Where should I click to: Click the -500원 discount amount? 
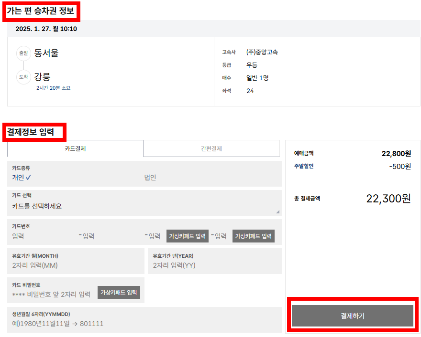pyautogui.click(x=400, y=167)
